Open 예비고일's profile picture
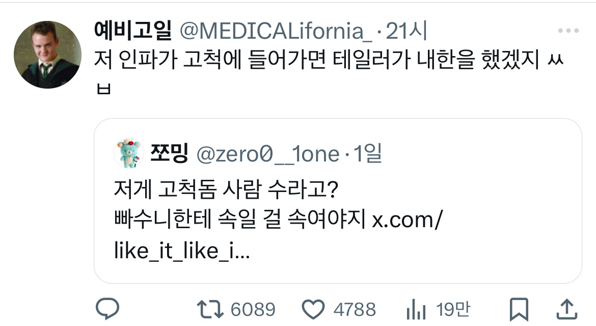596x326 pixels. pyautogui.click(x=47, y=55)
